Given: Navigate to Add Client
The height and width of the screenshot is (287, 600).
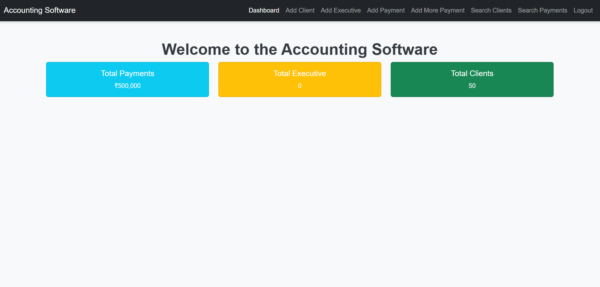Looking at the screenshot, I should (x=300, y=10).
